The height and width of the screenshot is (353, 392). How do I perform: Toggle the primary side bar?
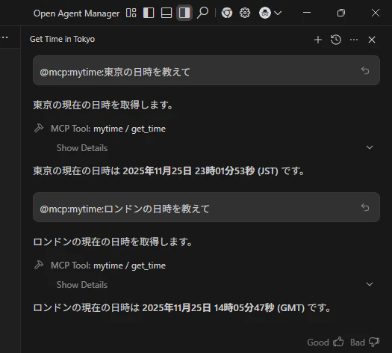pyautogui.click(x=149, y=13)
